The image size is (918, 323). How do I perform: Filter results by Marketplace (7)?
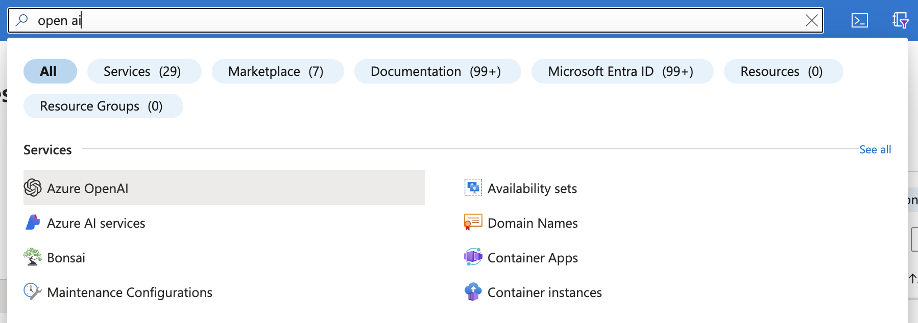pyautogui.click(x=277, y=71)
